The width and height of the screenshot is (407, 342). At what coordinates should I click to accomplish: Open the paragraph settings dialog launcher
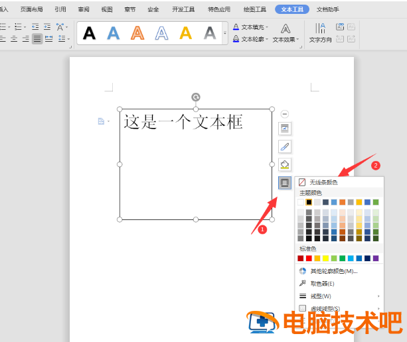[70, 47]
